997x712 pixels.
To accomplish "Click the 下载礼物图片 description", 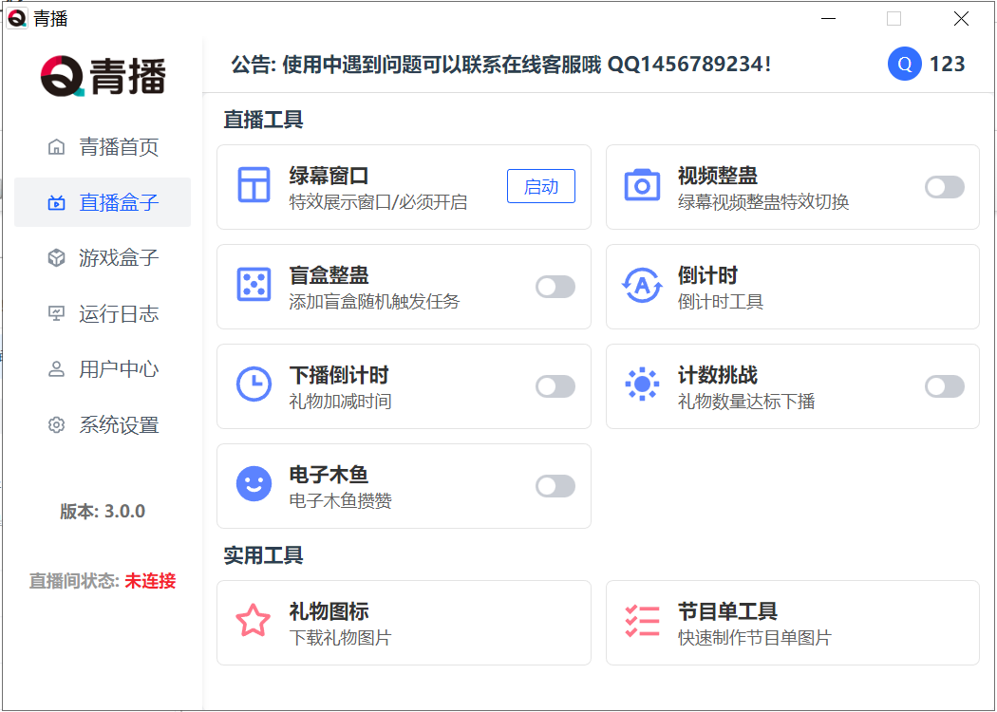I will click(x=340, y=638).
